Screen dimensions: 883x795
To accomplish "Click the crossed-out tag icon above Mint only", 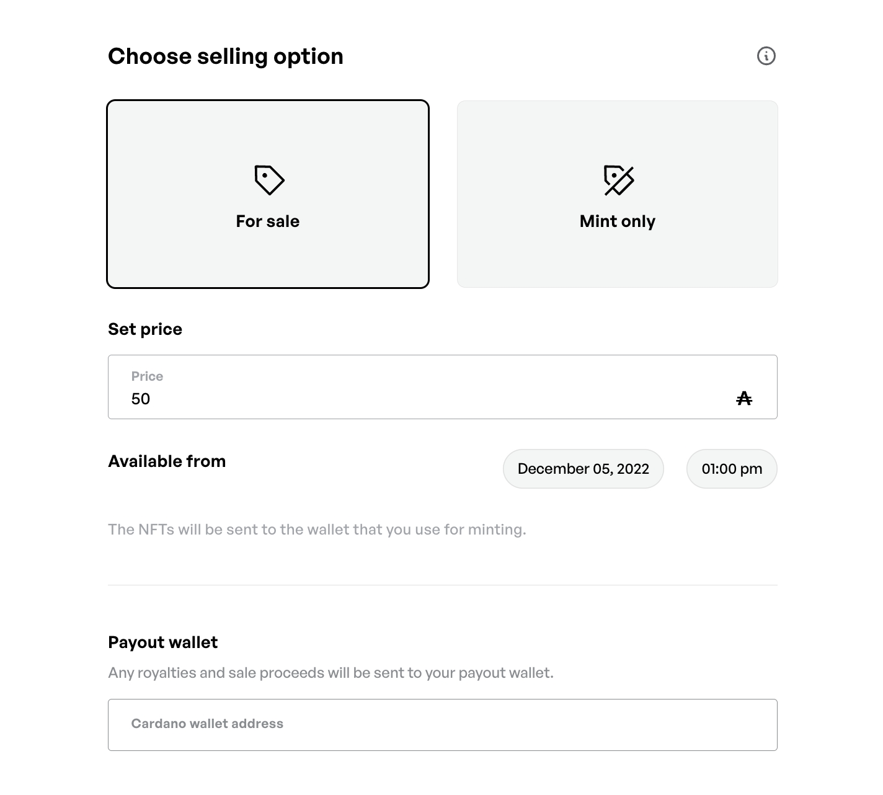I will pyautogui.click(x=618, y=180).
